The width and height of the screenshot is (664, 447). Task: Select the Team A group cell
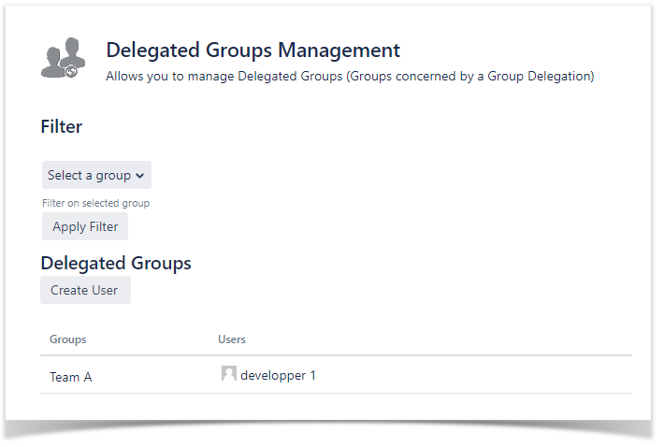coord(70,377)
